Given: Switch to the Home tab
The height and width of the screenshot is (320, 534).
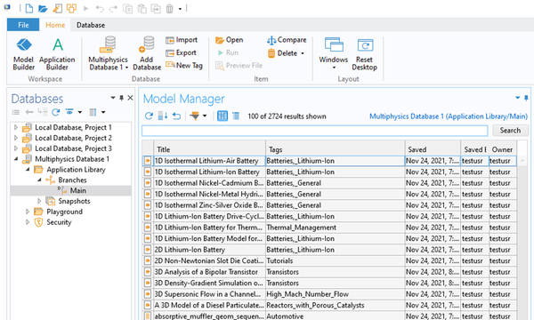Looking at the screenshot, I should tap(55, 25).
